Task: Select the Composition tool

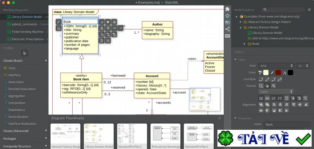Action: click(16, 103)
